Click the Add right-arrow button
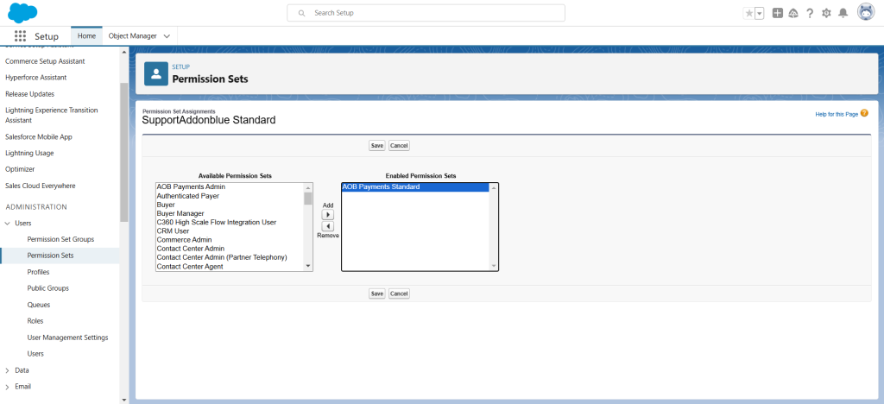 click(x=327, y=215)
